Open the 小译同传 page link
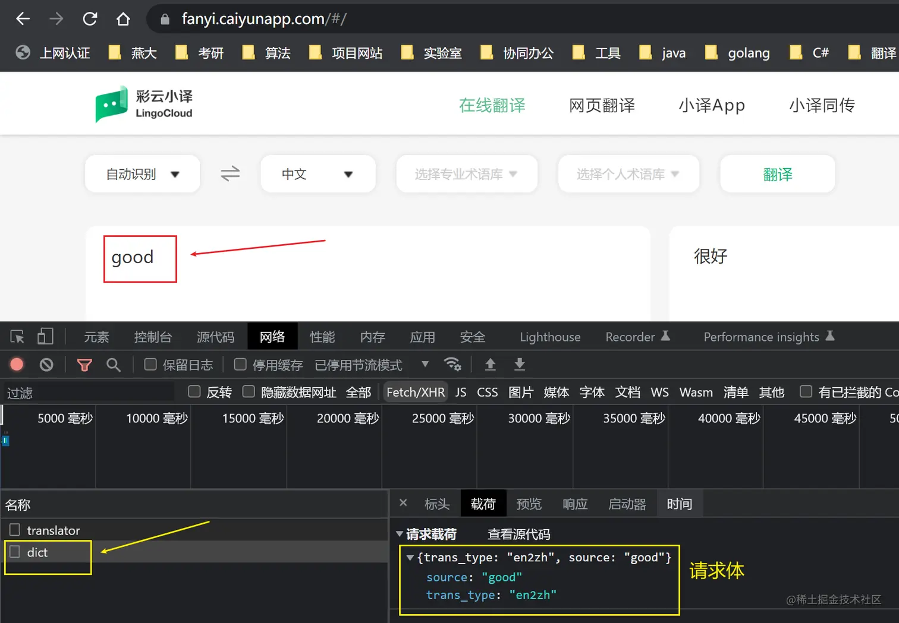899x623 pixels. coord(822,106)
